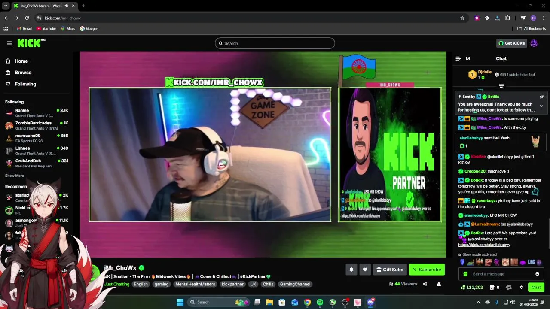Open volume control in system tray
The height and width of the screenshot is (309, 550).
pyautogui.click(x=513, y=302)
